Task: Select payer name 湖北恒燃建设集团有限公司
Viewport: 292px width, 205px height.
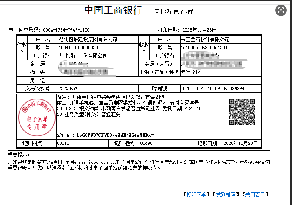Action: (88, 40)
